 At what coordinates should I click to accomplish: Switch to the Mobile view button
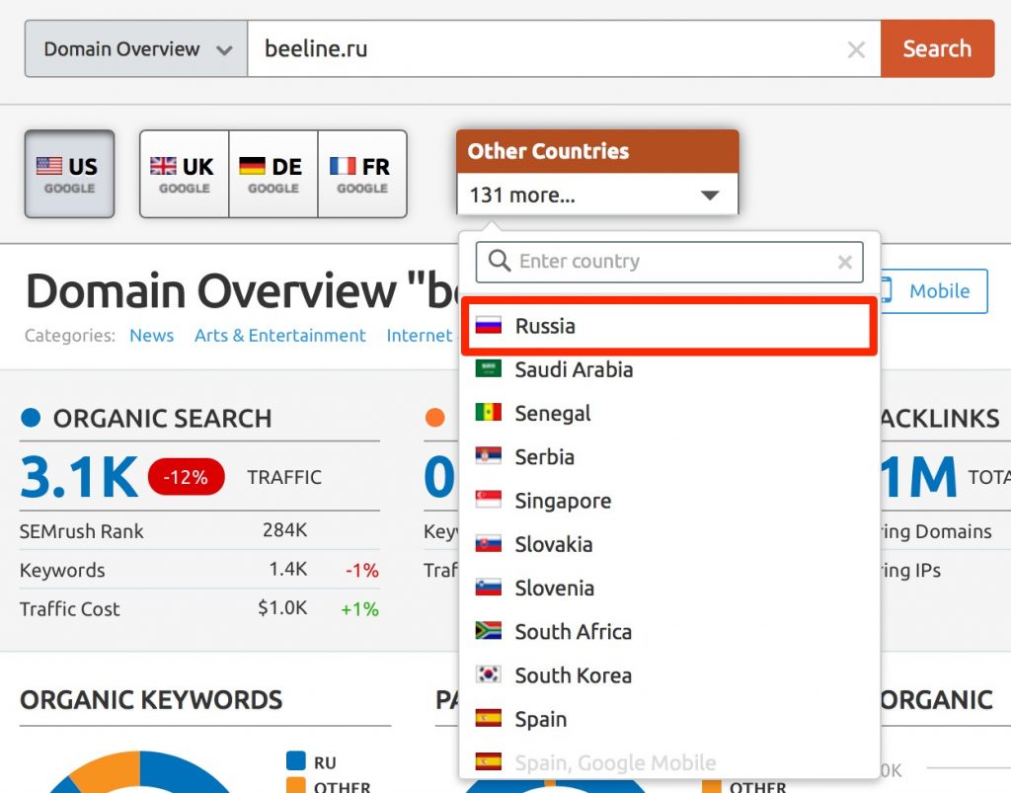click(933, 290)
